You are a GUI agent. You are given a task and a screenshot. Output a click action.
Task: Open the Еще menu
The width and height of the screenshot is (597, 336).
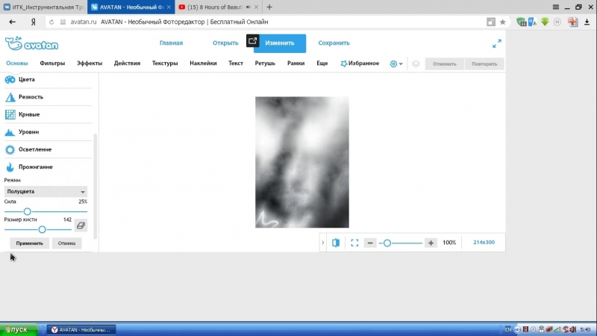pyautogui.click(x=322, y=63)
